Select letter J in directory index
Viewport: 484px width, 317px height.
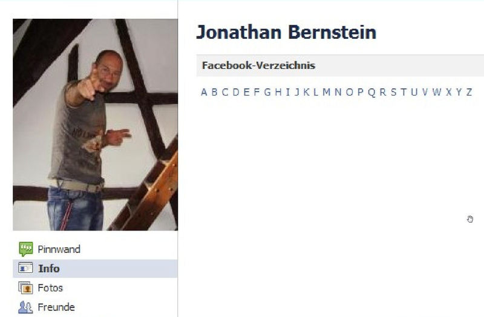[297, 92]
